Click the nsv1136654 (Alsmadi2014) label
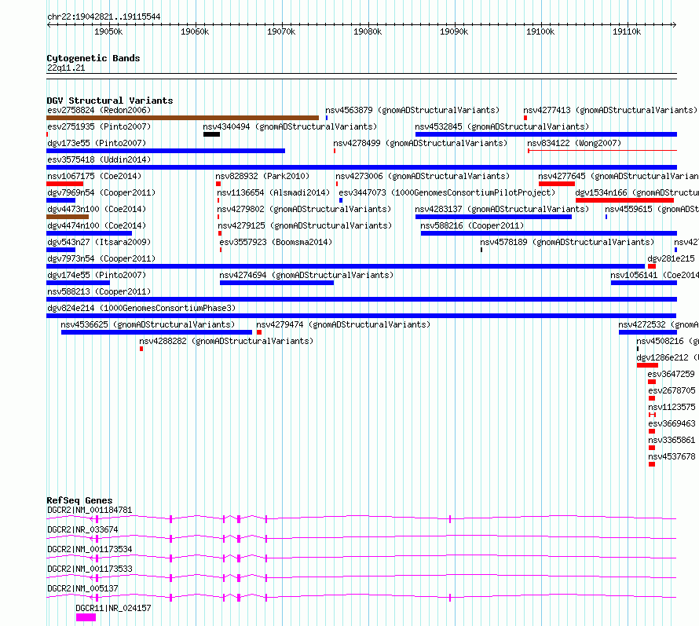 point(273,192)
